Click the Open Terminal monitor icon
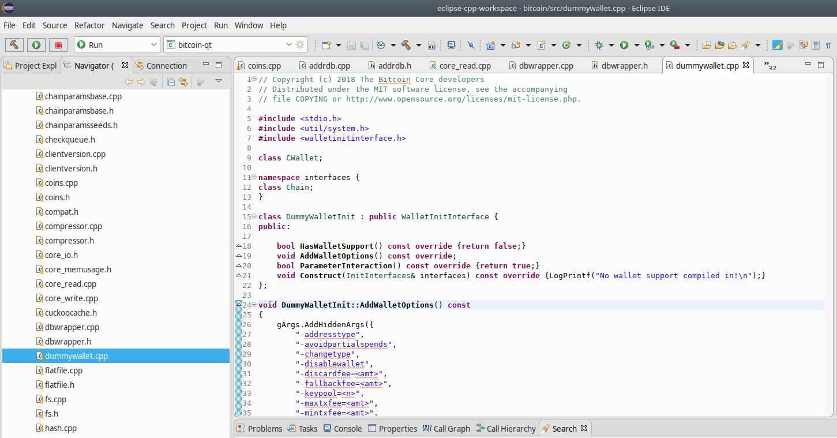This screenshot has width=837, height=438. coord(451,45)
